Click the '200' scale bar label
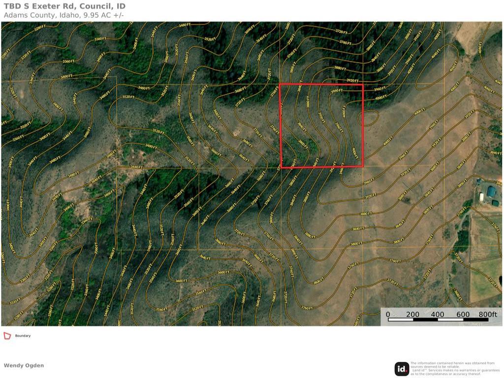504x378 pixels. click(412, 314)
